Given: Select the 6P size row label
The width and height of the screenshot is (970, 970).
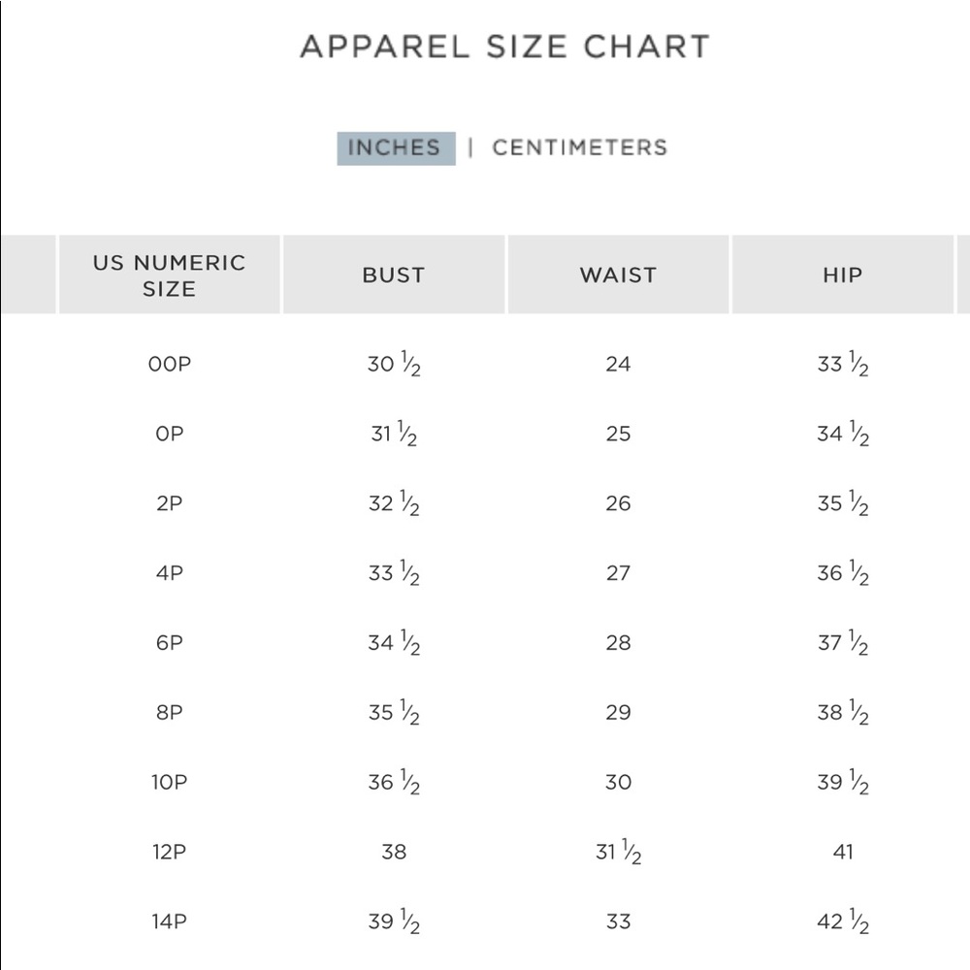Looking at the screenshot, I should (170, 643).
